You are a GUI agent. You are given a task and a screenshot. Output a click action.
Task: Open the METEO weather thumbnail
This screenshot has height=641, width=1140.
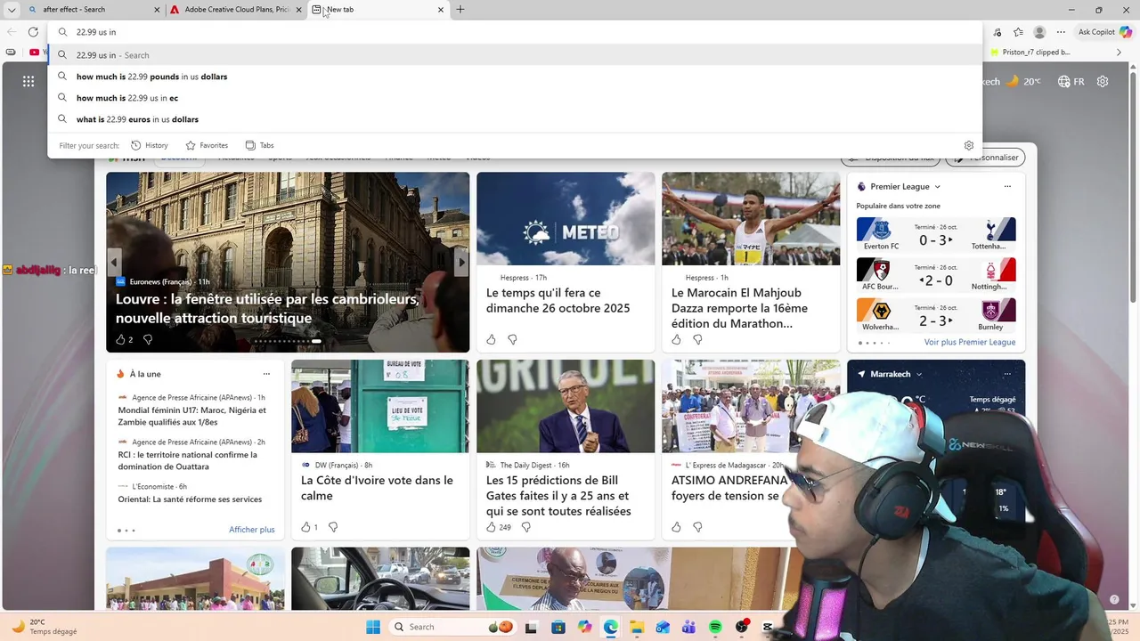[566, 218]
